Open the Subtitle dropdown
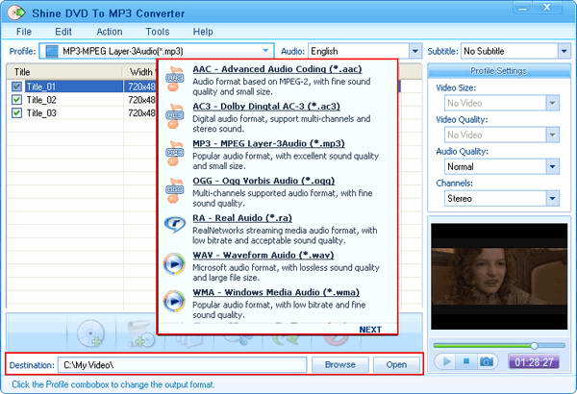This screenshot has height=394, width=577. [x=564, y=51]
